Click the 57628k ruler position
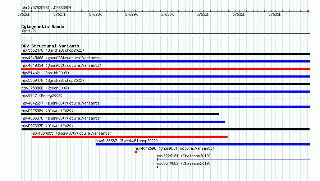 [95, 14]
